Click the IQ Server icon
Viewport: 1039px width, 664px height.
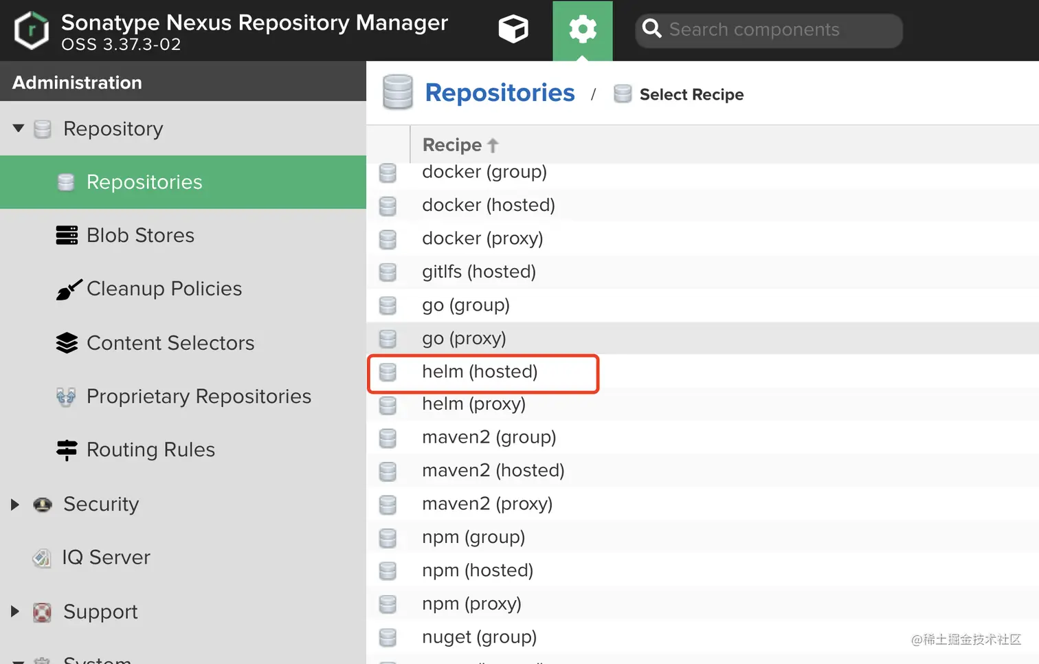(x=42, y=558)
